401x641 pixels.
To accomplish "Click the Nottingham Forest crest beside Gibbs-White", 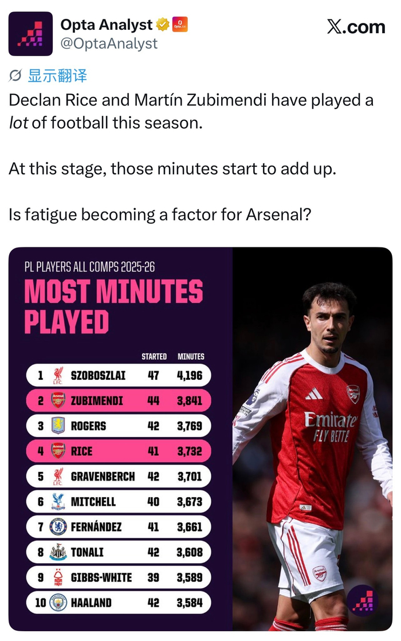I will [x=58, y=577].
